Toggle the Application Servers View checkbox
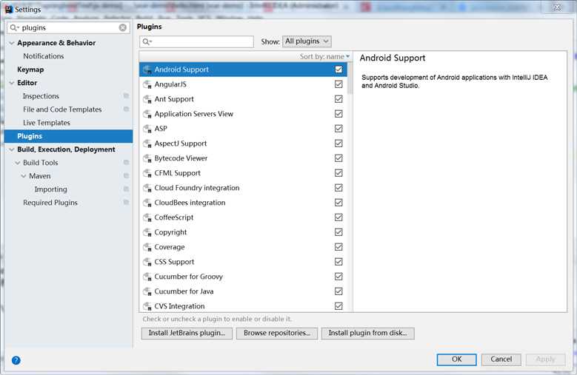The image size is (577, 375). pyautogui.click(x=338, y=114)
